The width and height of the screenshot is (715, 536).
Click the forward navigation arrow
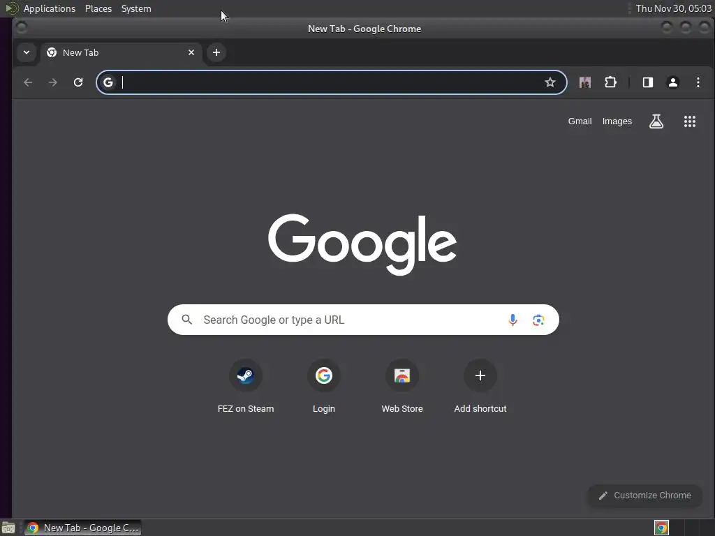pyautogui.click(x=53, y=82)
